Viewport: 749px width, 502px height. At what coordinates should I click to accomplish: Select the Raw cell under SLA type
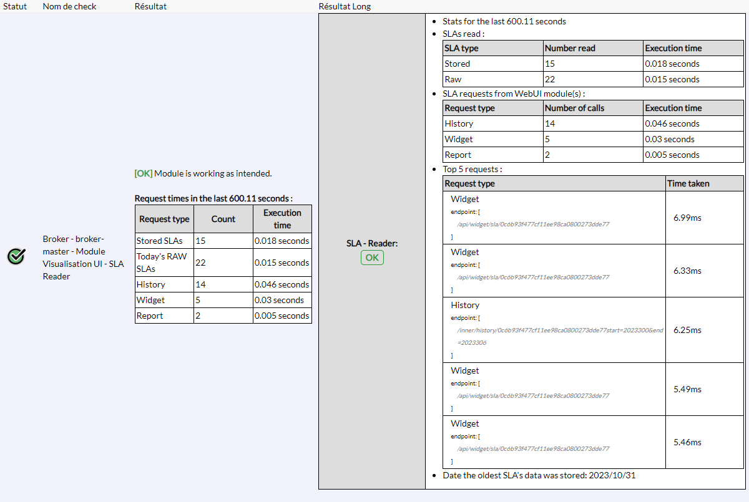tap(453, 79)
